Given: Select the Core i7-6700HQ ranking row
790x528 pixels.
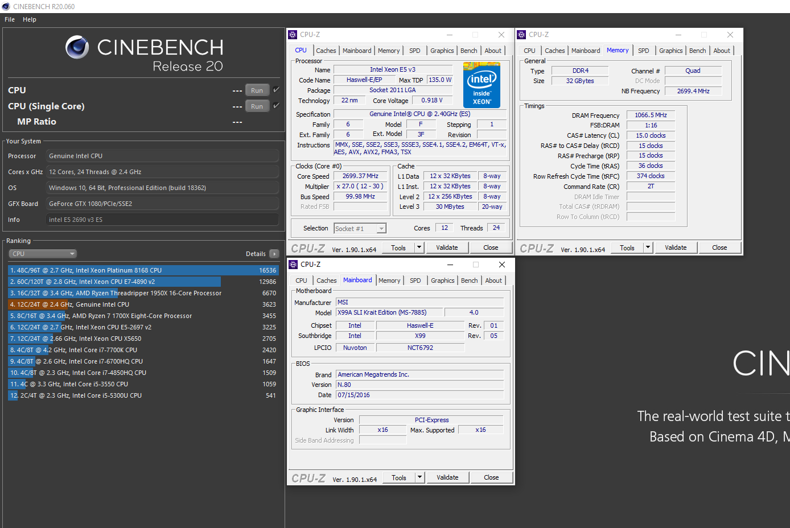Looking at the screenshot, I should [143, 361].
